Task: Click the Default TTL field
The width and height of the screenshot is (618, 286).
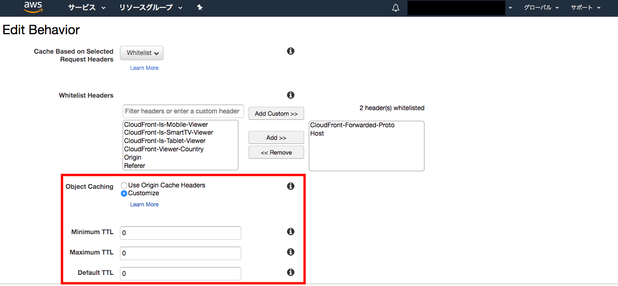Action: click(181, 274)
